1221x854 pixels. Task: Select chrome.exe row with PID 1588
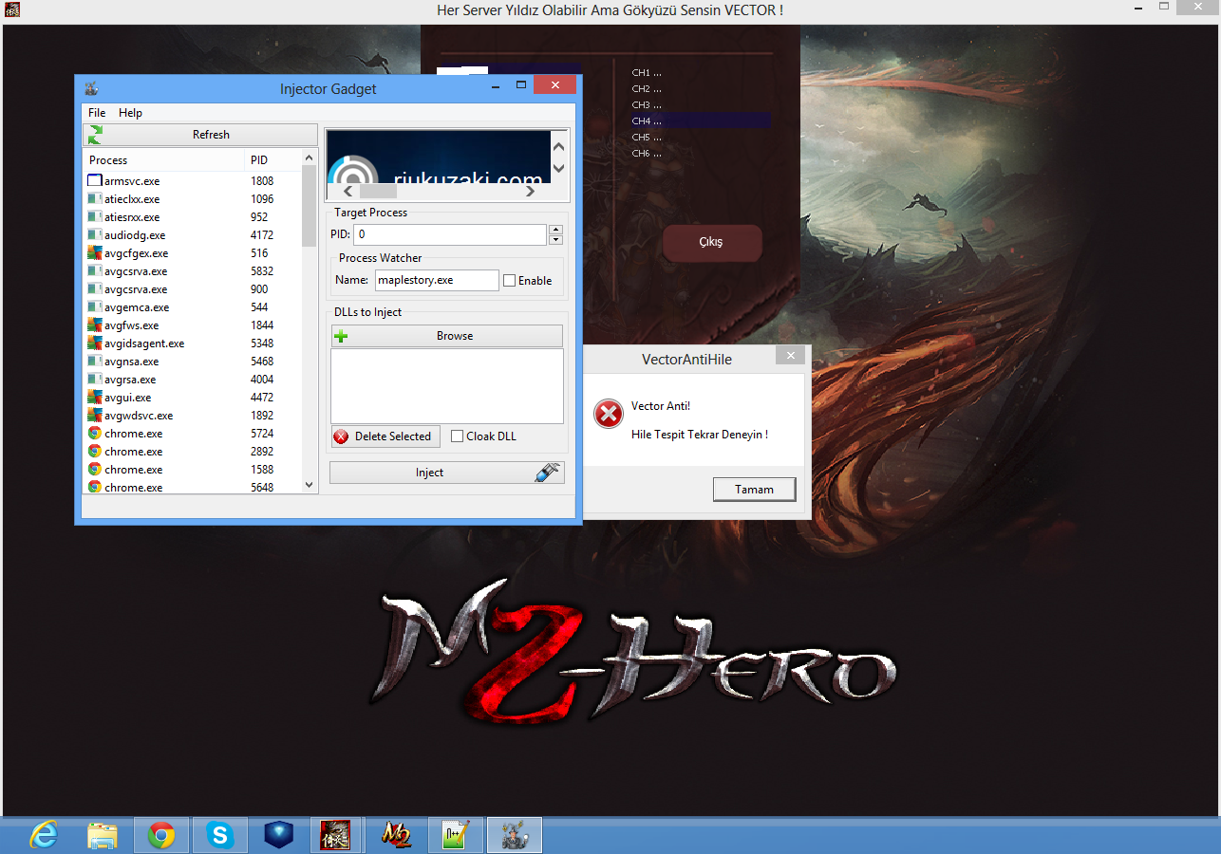(193, 470)
